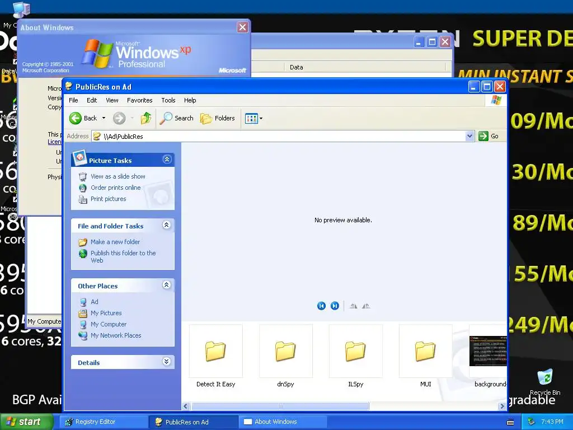Expand the Details panel
Viewport: 573px width, 430px height.
pyautogui.click(x=167, y=362)
